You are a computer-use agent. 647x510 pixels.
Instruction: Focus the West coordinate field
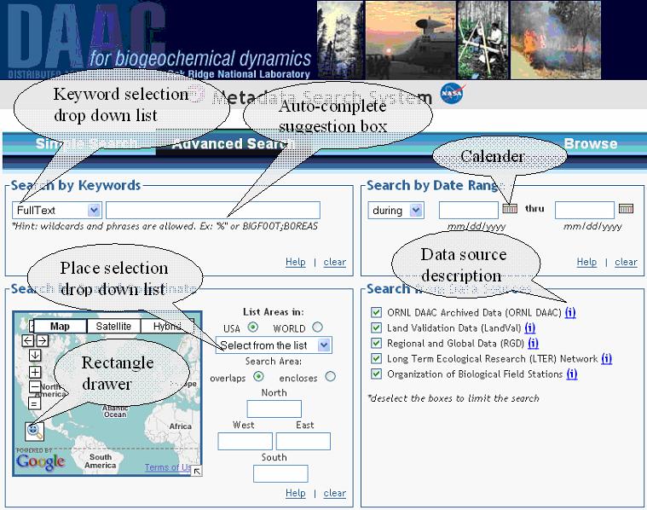246,442
